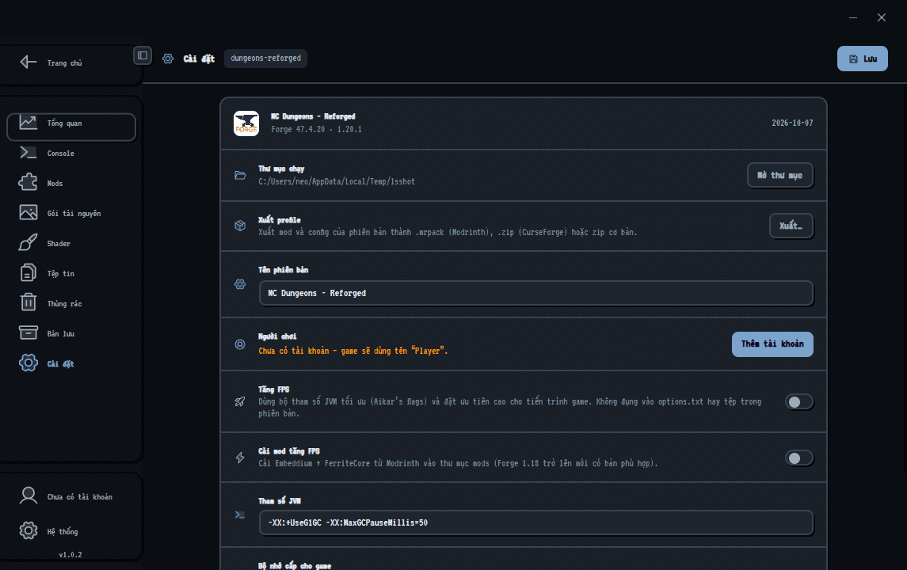The height and width of the screenshot is (570, 907).
Task: Open Thùng rác trash icon
Action: [x=28, y=302]
